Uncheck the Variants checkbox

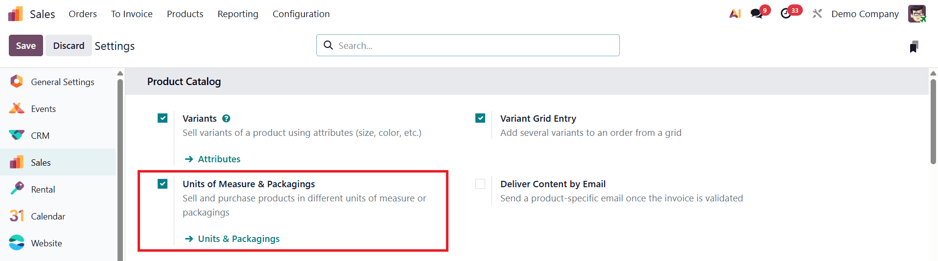[x=163, y=118]
